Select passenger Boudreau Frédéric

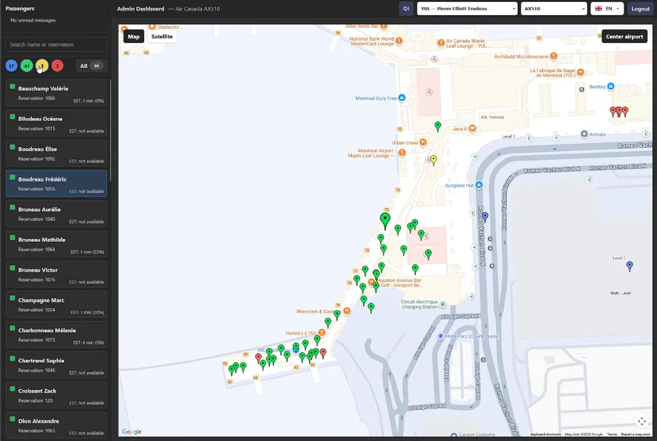coord(56,183)
